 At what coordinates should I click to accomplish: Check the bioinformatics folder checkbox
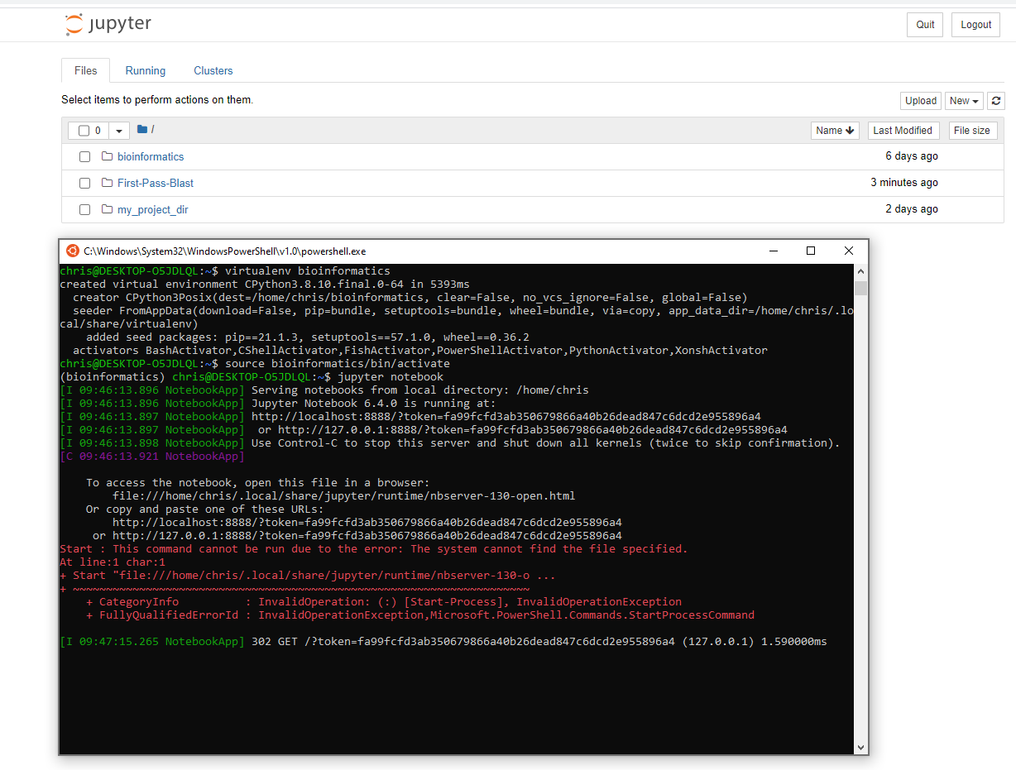click(84, 156)
